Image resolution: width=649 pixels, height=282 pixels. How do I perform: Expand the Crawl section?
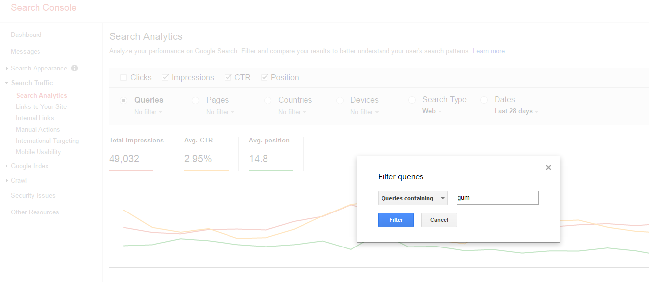click(x=7, y=181)
